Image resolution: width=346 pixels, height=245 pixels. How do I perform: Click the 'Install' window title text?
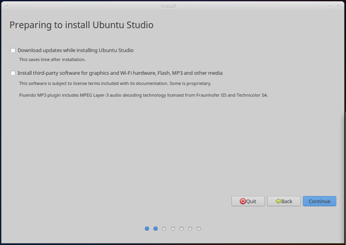[168, 7]
